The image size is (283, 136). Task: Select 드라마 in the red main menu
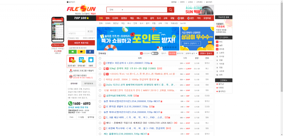115,18
